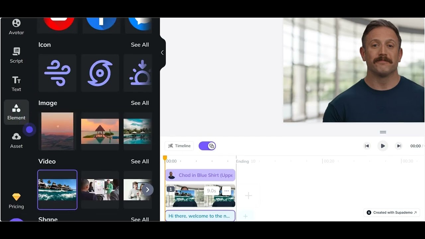Viewport: 425px width, 239px height.
Task: Show next videos with arrow
Action: click(147, 190)
